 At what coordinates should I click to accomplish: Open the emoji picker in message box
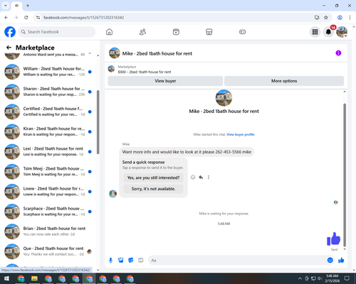[330, 261]
